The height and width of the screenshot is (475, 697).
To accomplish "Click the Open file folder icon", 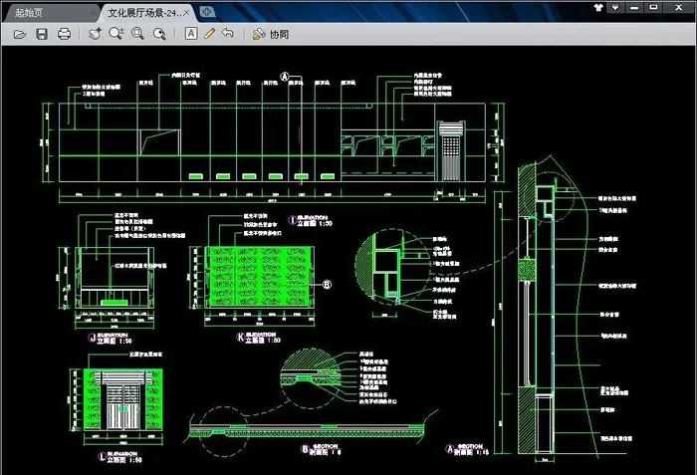I will pos(19,34).
